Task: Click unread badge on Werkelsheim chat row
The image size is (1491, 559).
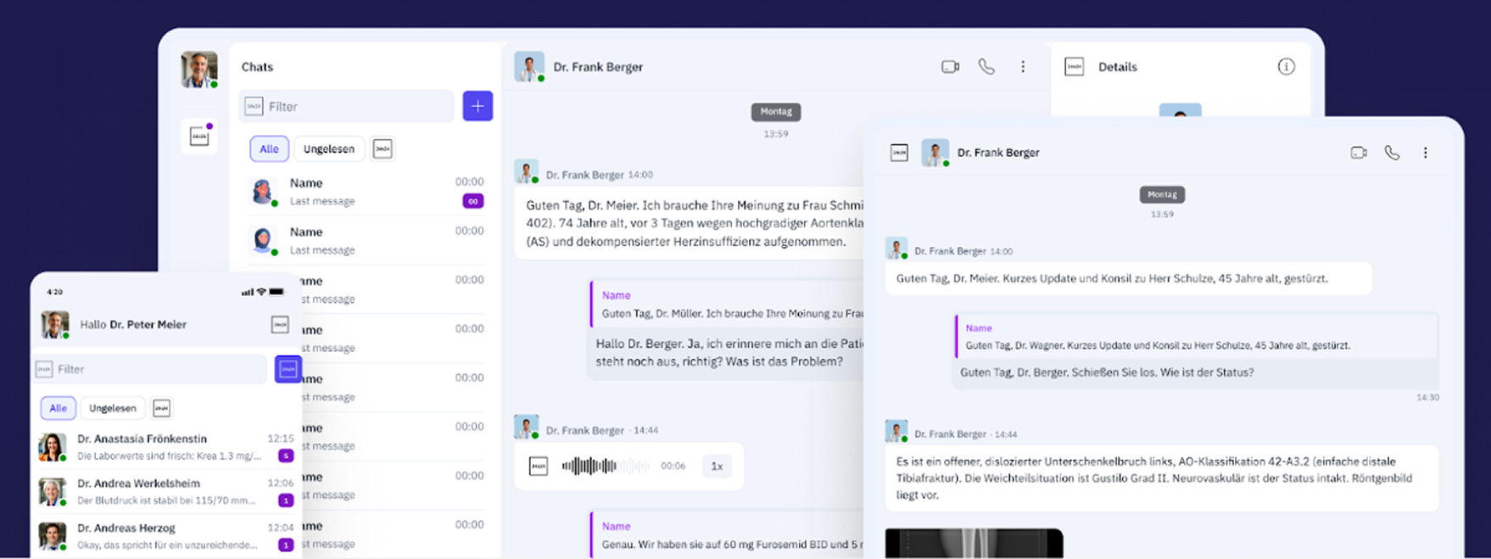Action: pos(286,500)
